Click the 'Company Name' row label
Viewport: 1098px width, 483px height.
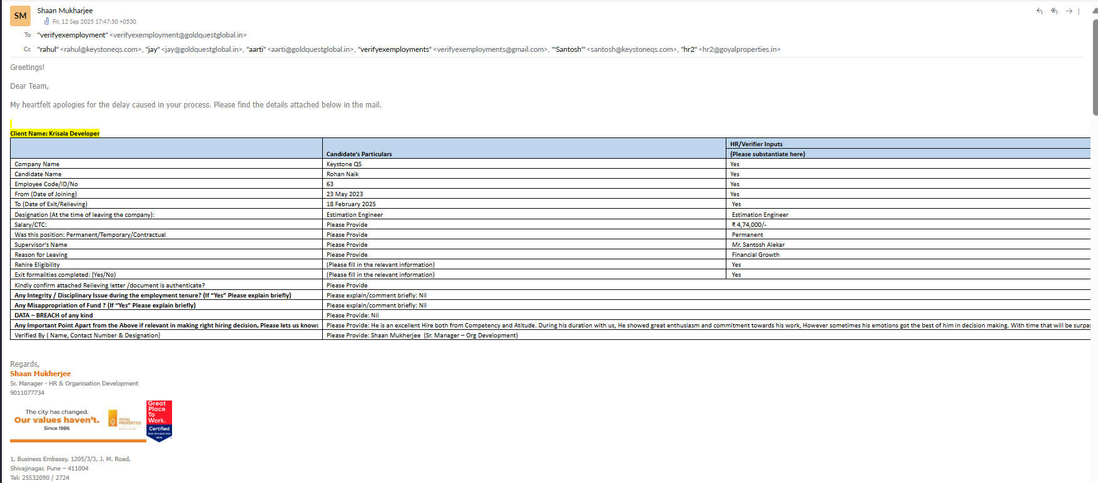[37, 164]
